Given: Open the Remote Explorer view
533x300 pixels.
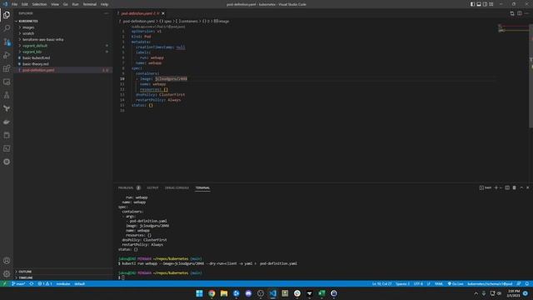Looking at the screenshot, I should coord(7,82).
